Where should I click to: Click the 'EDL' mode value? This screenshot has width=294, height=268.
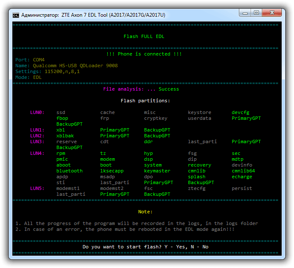[x=37, y=77]
